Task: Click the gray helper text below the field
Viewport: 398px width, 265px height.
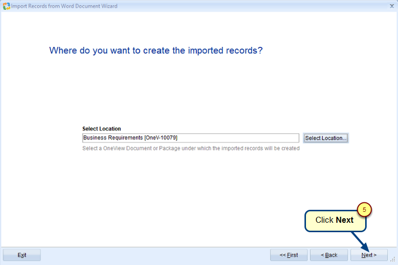Action: point(191,148)
